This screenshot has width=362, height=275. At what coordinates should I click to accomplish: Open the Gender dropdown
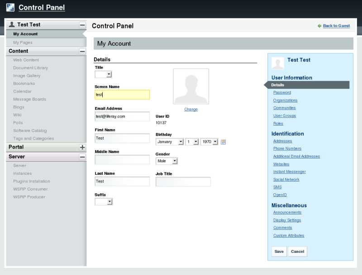(167, 161)
